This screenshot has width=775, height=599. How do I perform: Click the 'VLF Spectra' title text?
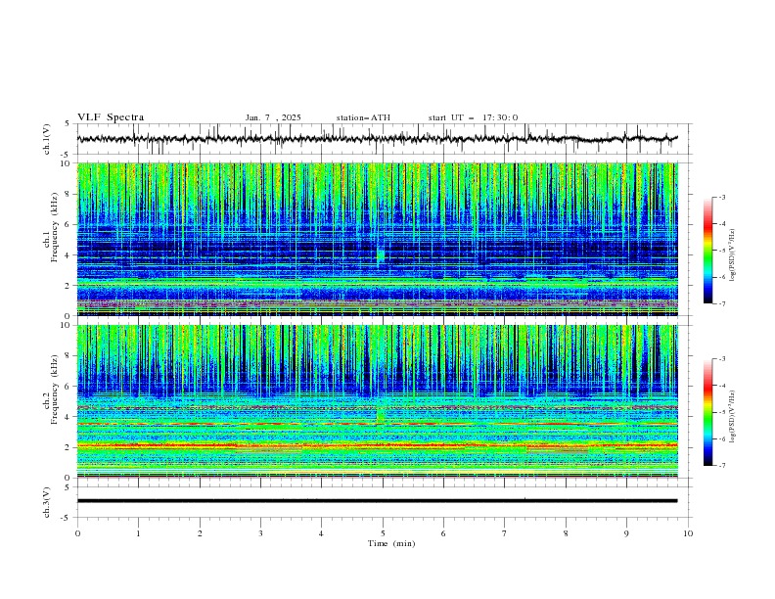[111, 117]
